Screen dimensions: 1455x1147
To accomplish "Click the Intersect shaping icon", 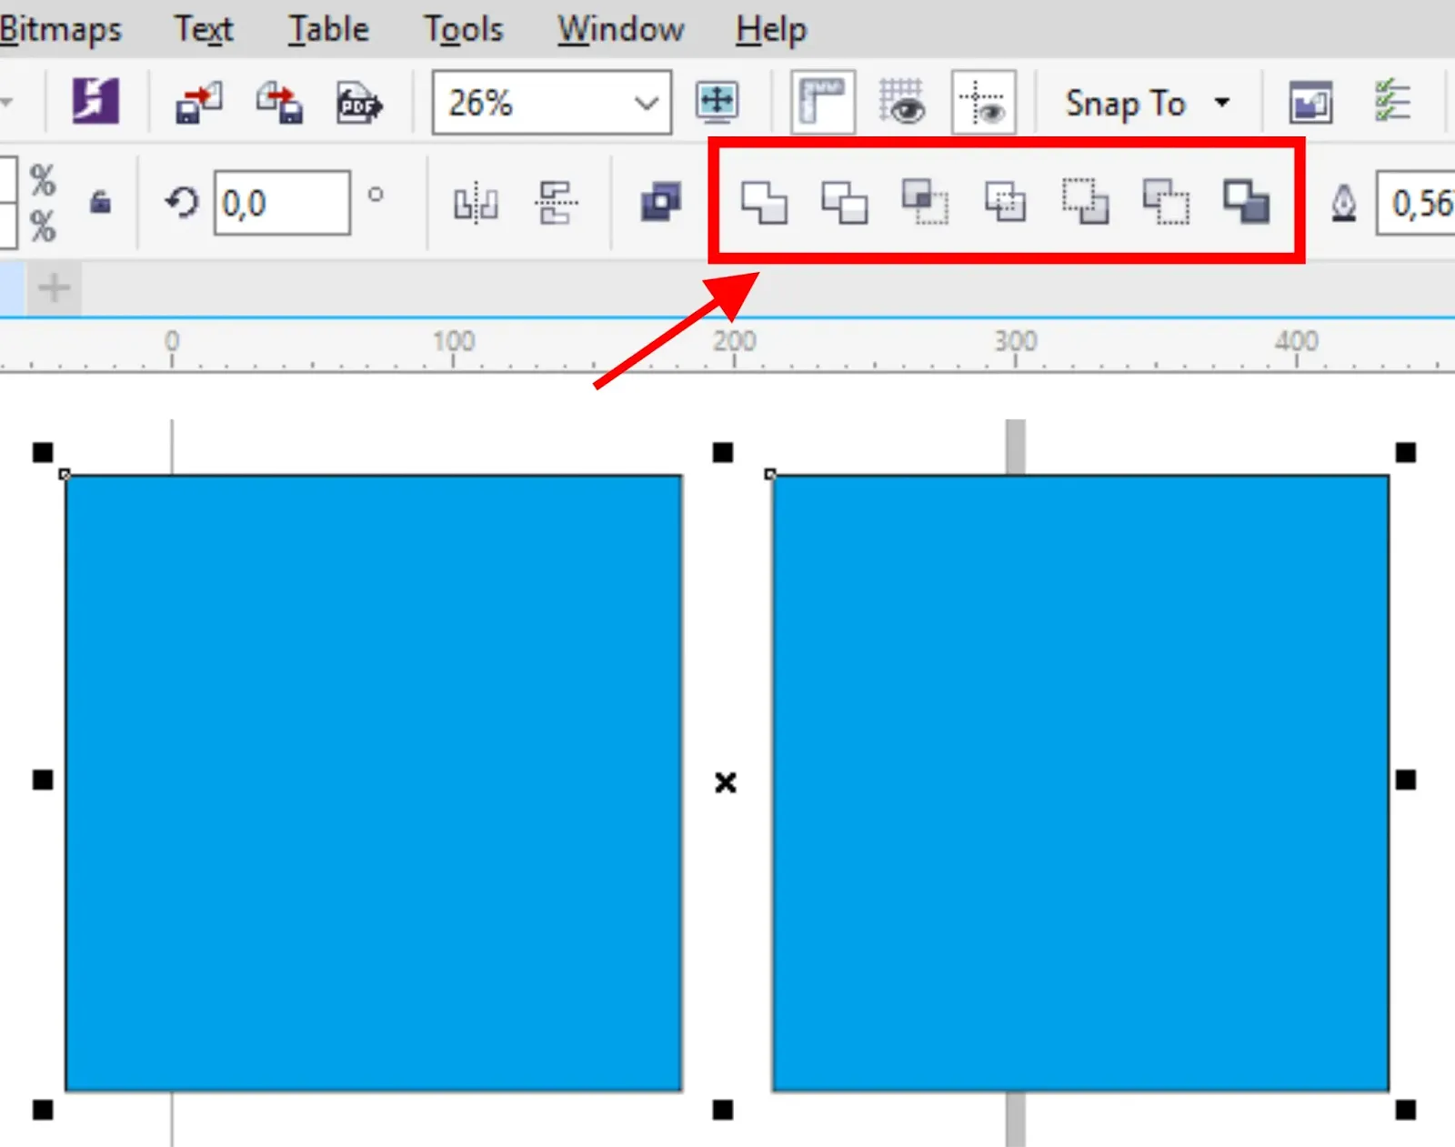I will coord(925,201).
